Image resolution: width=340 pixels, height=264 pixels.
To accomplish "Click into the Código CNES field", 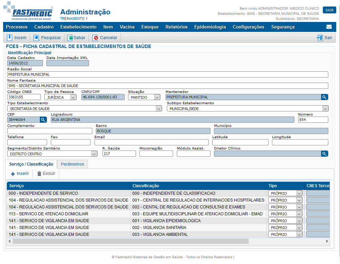I will coord(24,97).
